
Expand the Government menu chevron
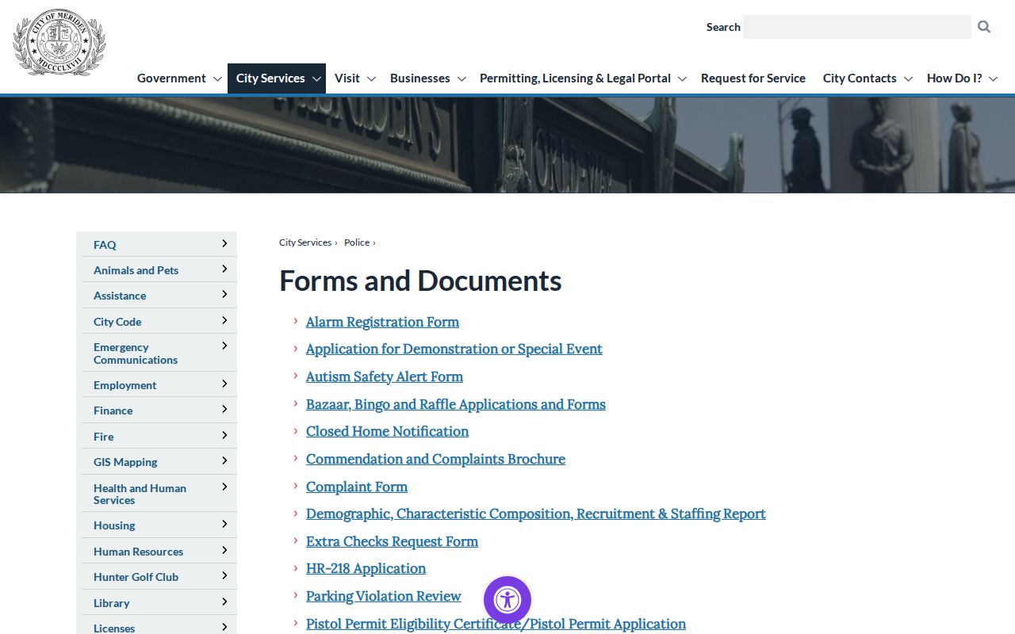[217, 78]
